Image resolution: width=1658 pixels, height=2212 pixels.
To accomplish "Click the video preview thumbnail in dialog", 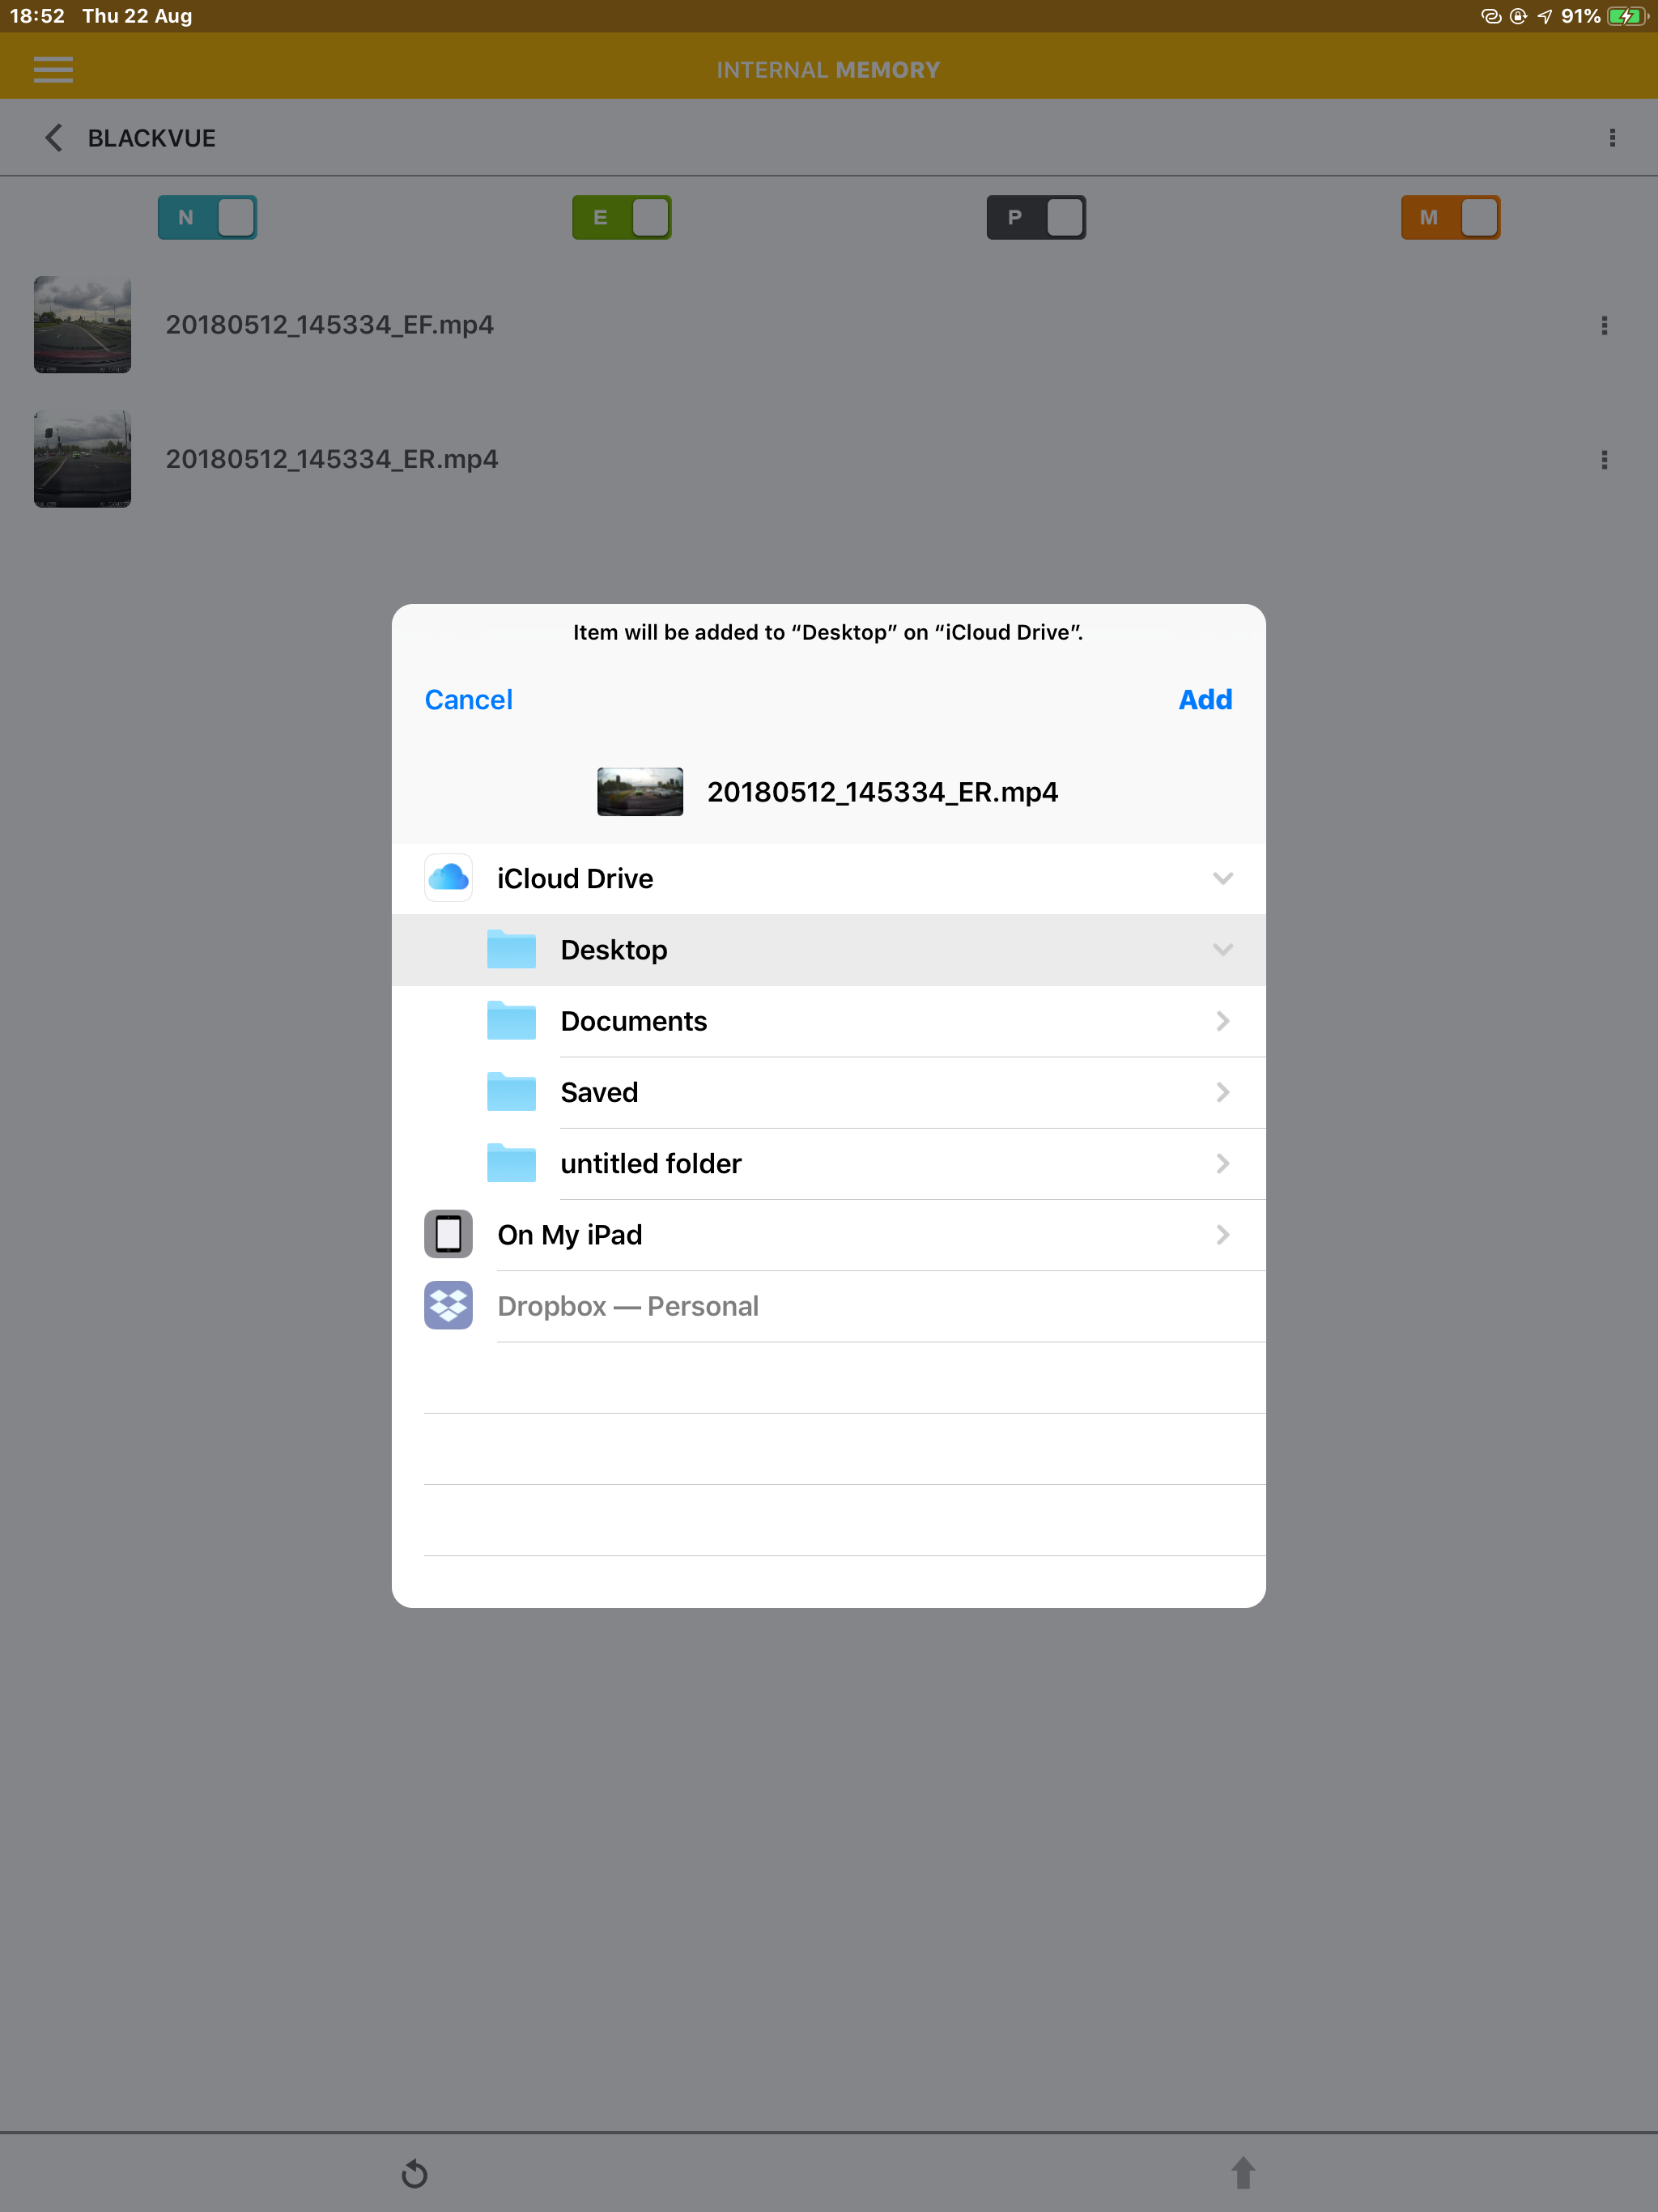I will (x=640, y=791).
